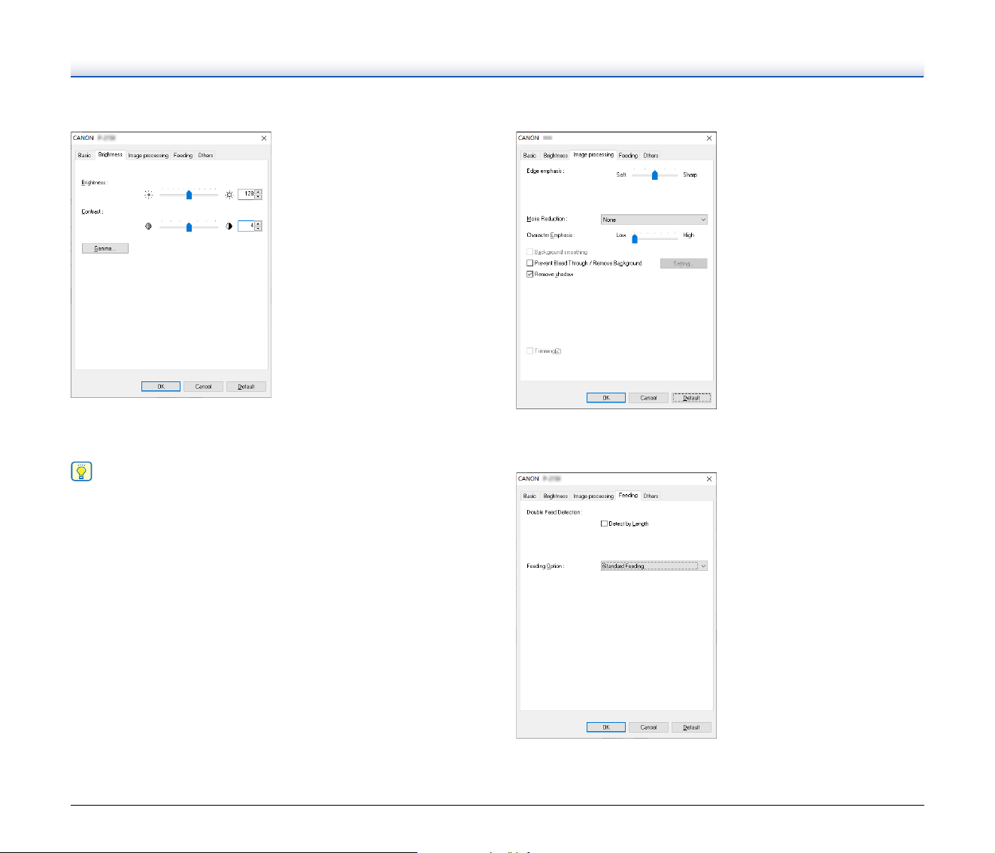The height and width of the screenshot is (853, 995).
Task: Click the Setting... button
Action: click(684, 263)
